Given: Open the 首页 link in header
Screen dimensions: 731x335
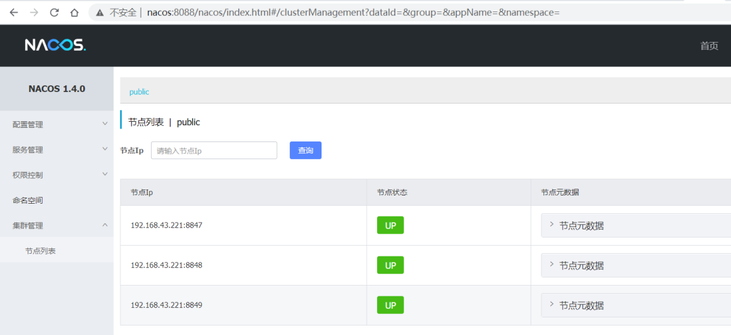Looking at the screenshot, I should [x=709, y=45].
